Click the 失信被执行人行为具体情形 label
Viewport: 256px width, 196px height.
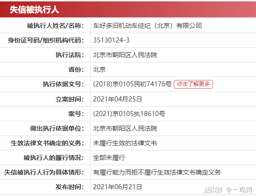(x=44, y=172)
